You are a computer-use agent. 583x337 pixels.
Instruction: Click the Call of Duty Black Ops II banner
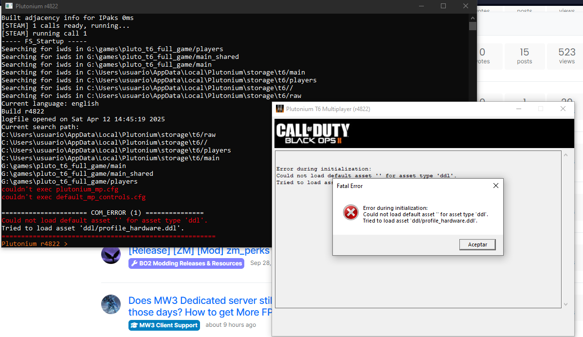coord(424,133)
